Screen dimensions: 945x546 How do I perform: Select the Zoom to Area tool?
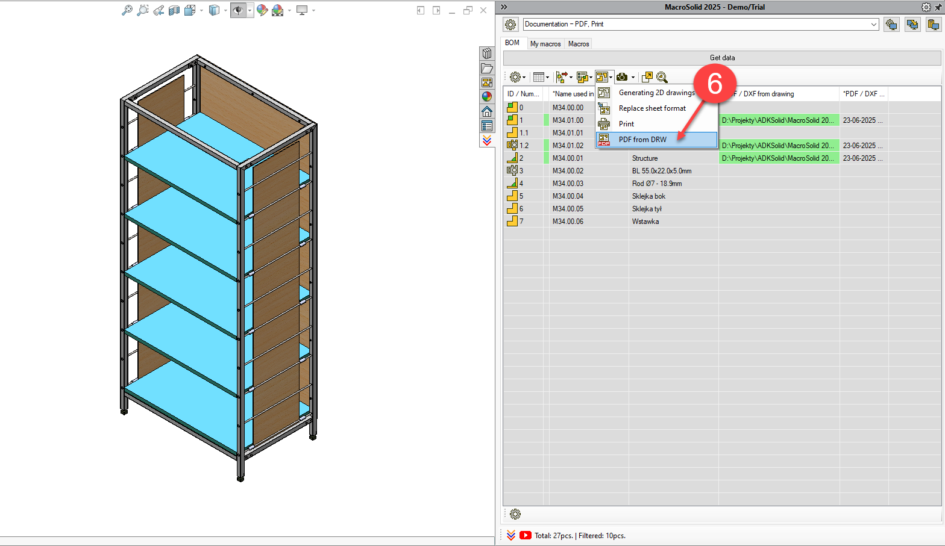[x=142, y=10]
